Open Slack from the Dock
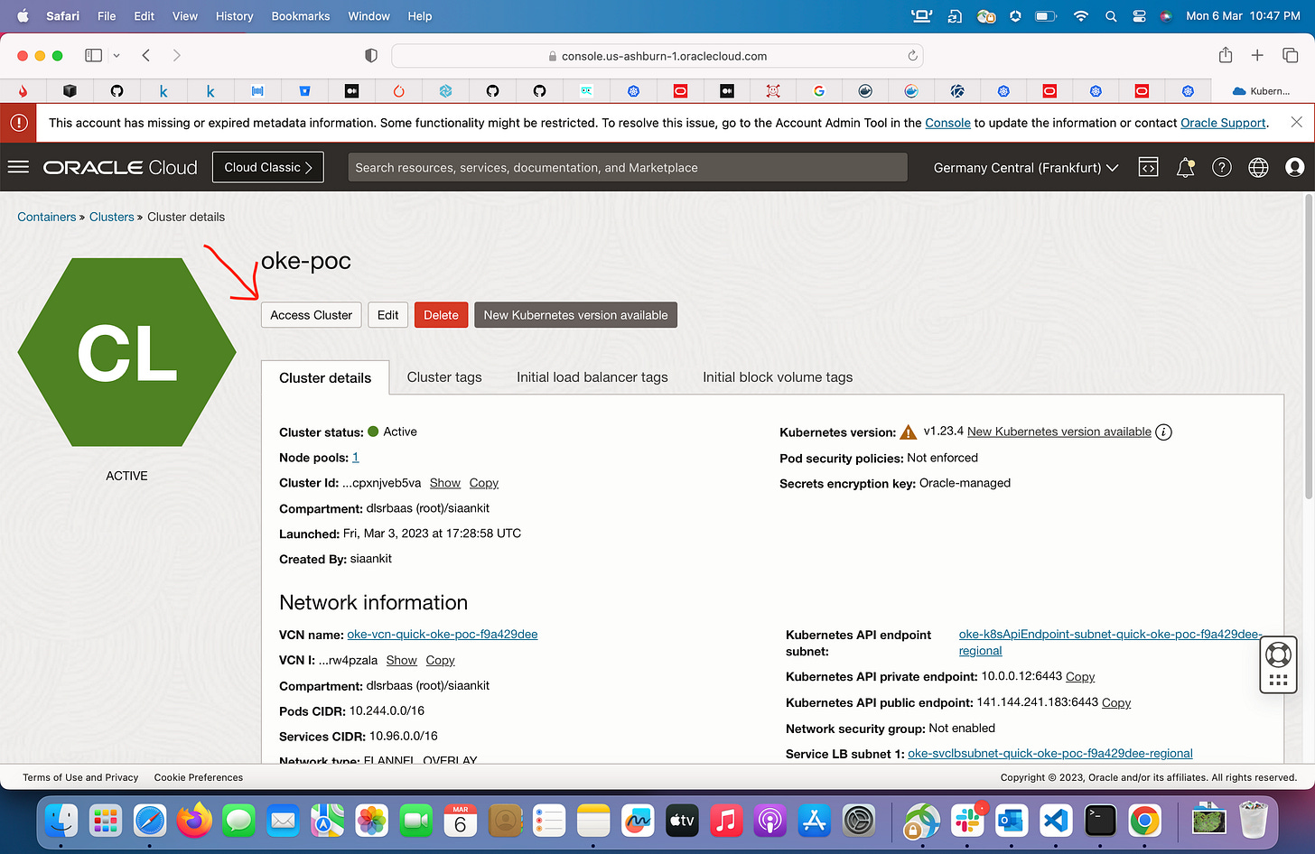The height and width of the screenshot is (854, 1315). 968,821
